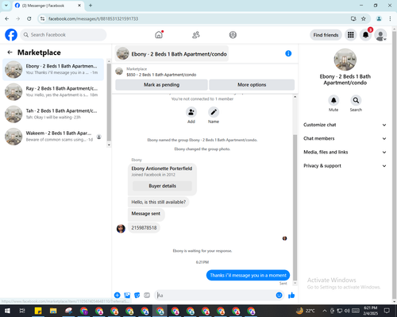The image size is (397, 317).
Task: Choose a GIF icon
Action: (x=147, y=295)
